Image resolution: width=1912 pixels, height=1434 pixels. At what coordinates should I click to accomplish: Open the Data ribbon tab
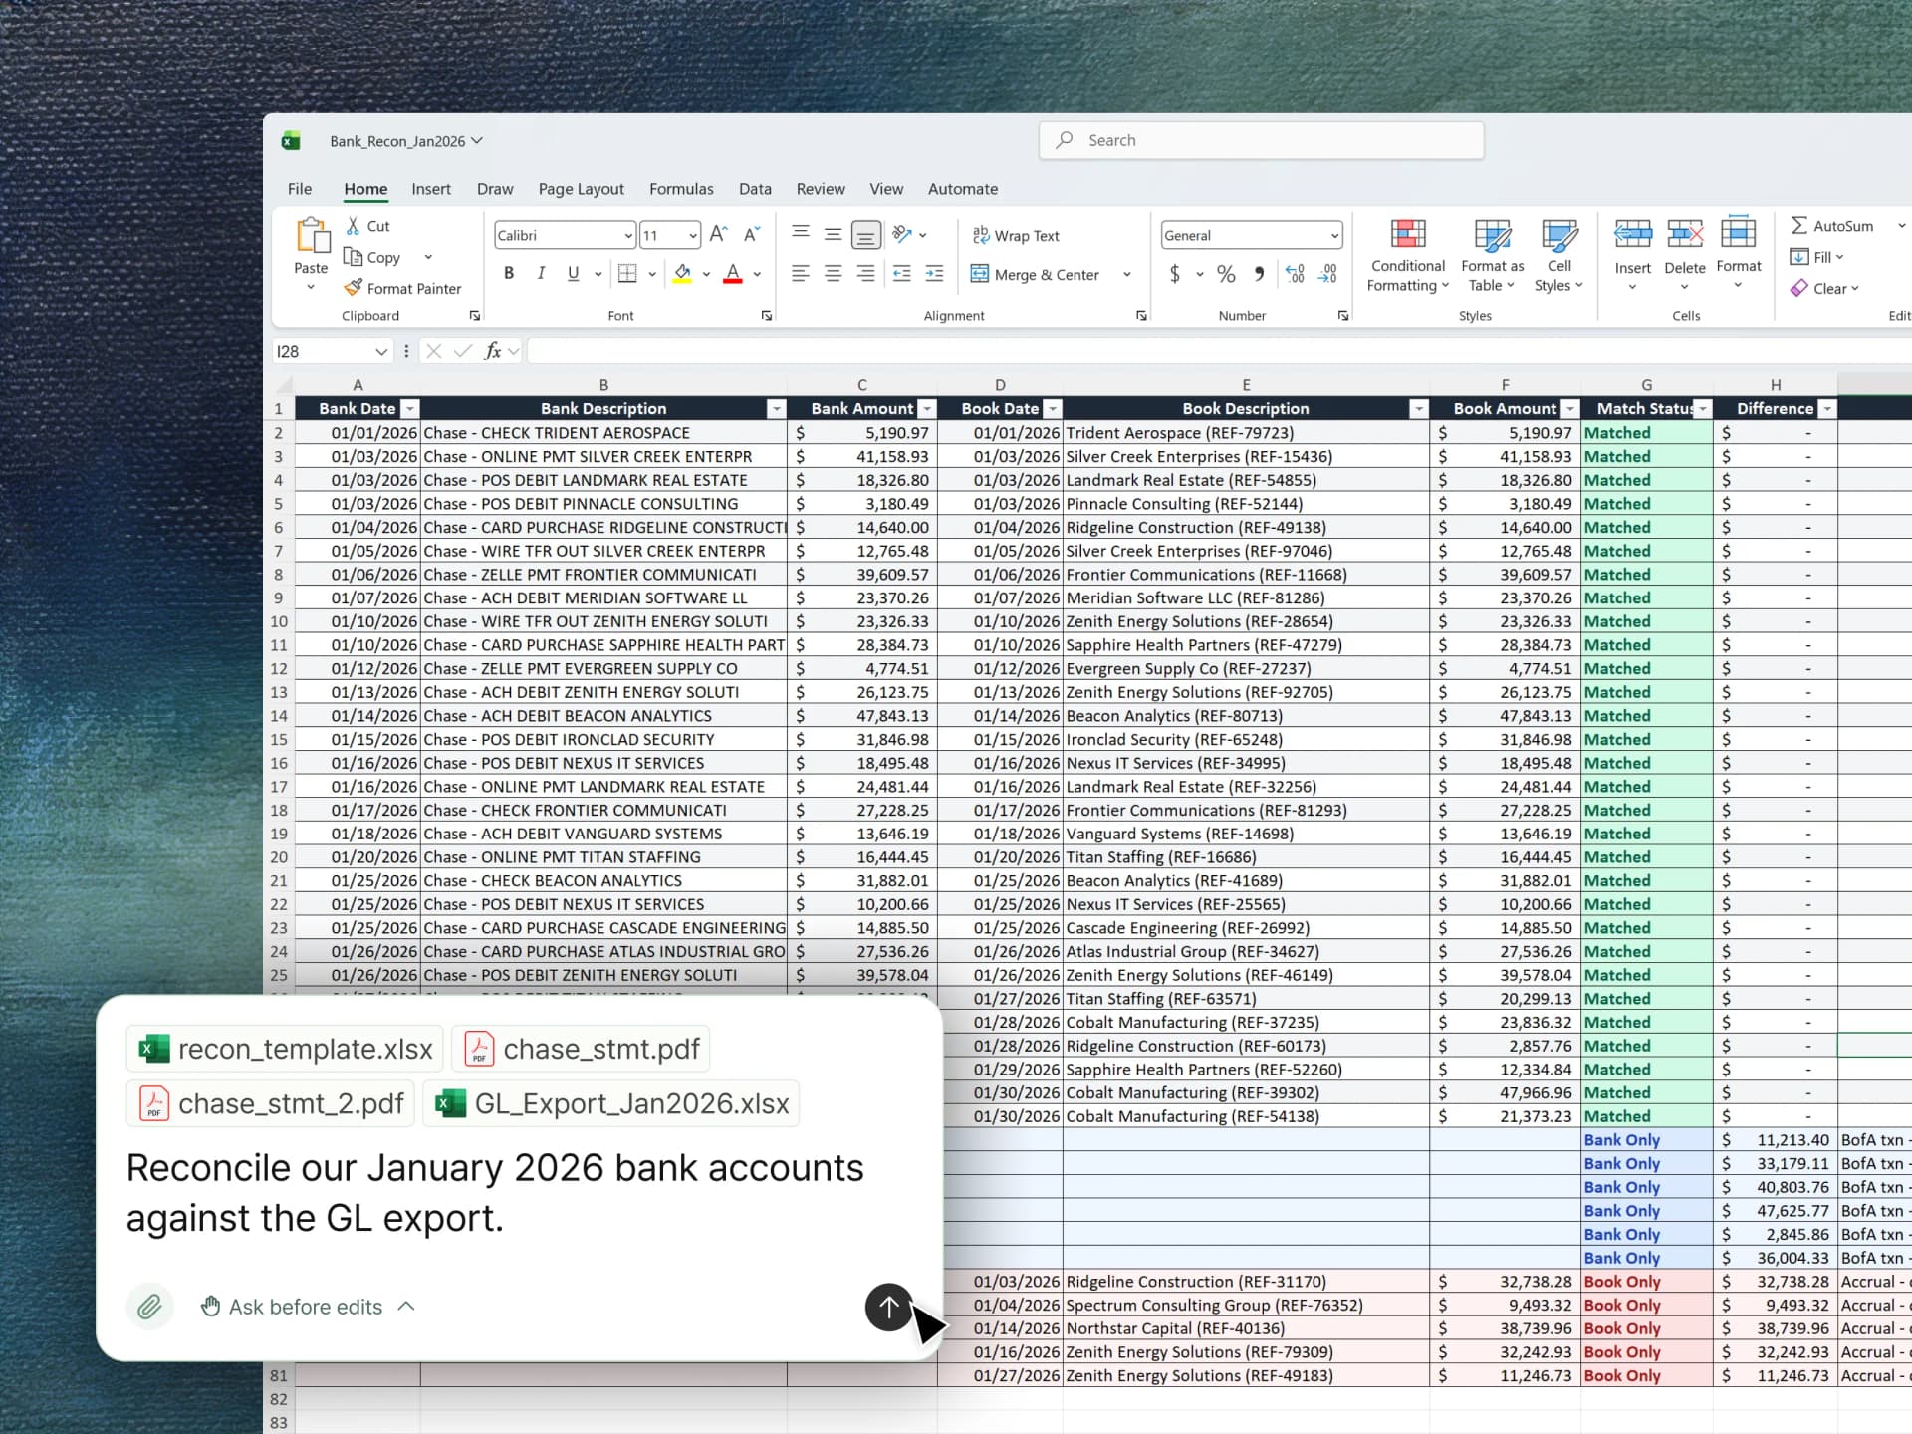(755, 189)
